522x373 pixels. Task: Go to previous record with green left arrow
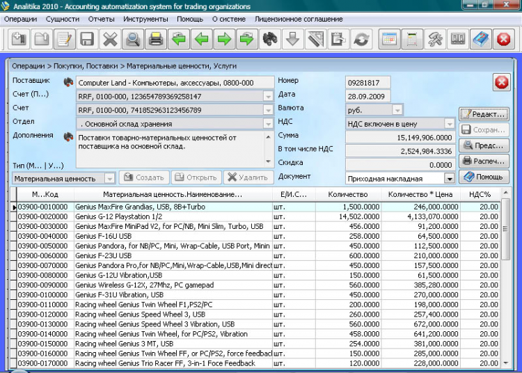click(202, 39)
